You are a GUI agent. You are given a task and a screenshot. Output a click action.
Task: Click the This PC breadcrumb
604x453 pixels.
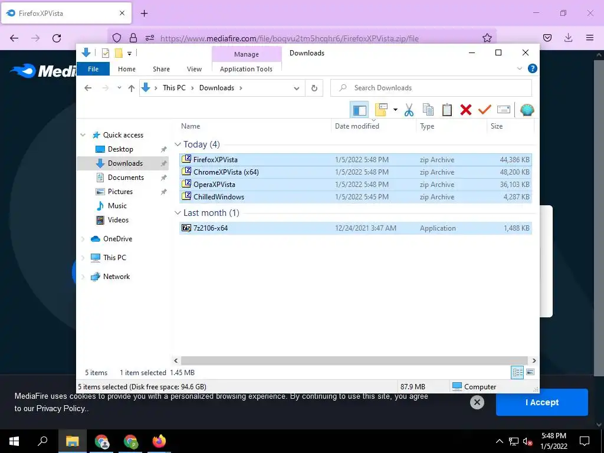pyautogui.click(x=174, y=88)
